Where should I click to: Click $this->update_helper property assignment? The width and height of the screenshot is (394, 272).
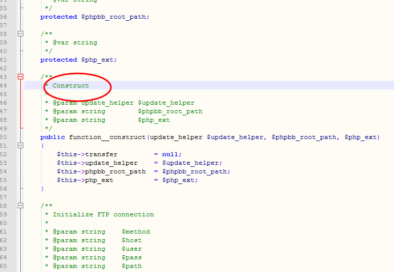click(x=97, y=163)
